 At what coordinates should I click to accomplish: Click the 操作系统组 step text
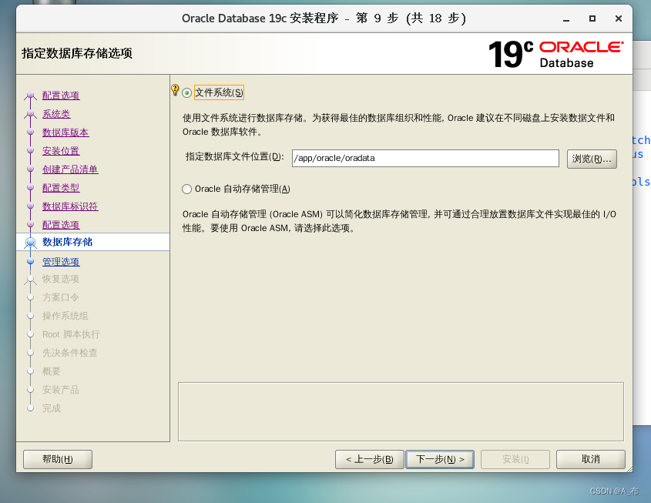point(65,316)
